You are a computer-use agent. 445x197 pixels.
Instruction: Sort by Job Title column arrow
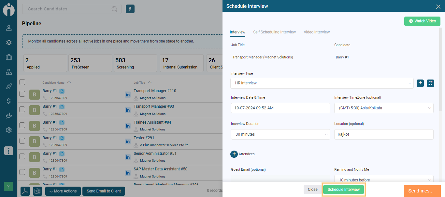[x=150, y=82]
